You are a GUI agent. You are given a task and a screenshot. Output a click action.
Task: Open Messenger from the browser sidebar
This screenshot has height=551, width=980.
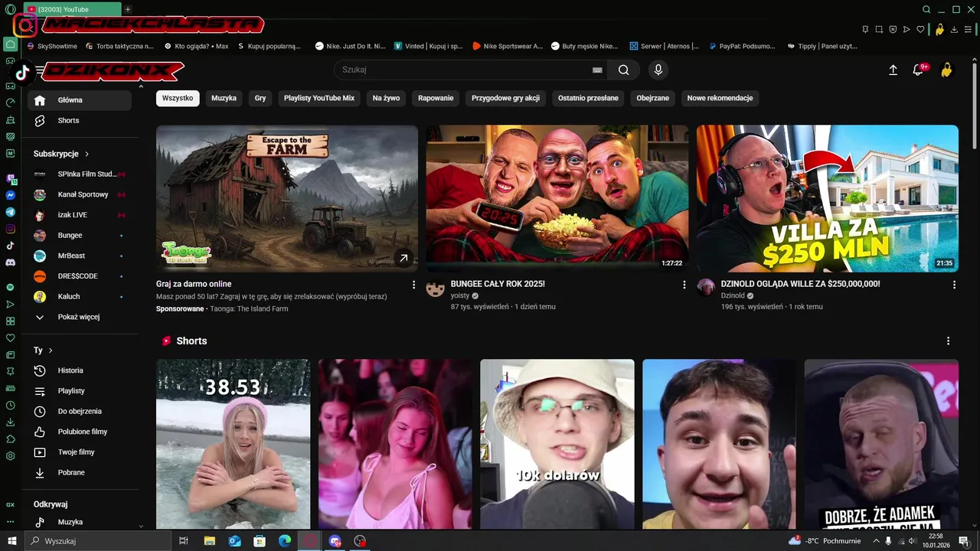11,195
